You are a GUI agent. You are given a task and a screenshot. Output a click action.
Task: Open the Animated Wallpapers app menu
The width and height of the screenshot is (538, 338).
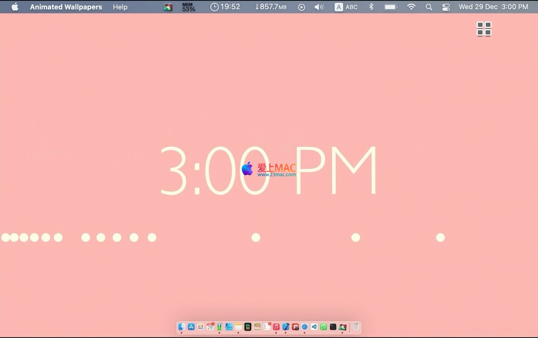tap(66, 7)
